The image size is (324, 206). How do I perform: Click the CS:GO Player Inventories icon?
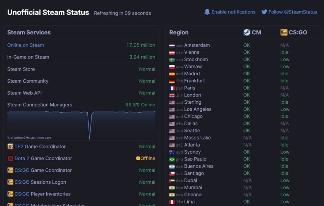(10, 194)
